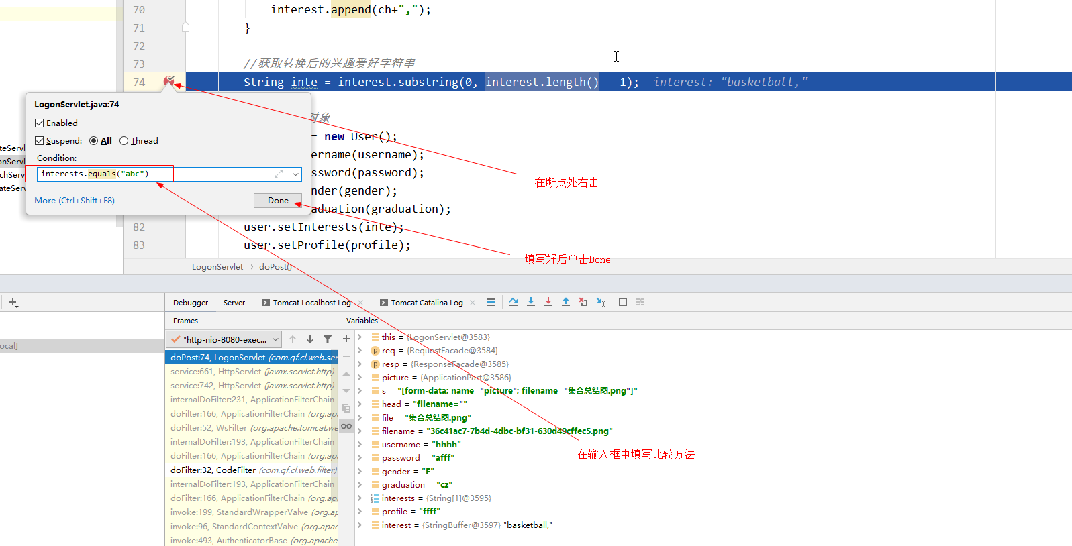Click the Step Out debugger icon
Image resolution: width=1072 pixels, height=546 pixels.
[566, 302]
